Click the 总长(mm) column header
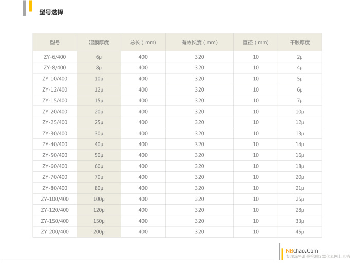This screenshot has width=360, height=270. coord(143,42)
